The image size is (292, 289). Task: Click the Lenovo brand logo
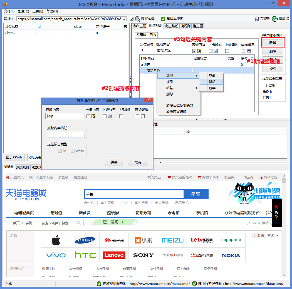pyautogui.click(x=114, y=255)
